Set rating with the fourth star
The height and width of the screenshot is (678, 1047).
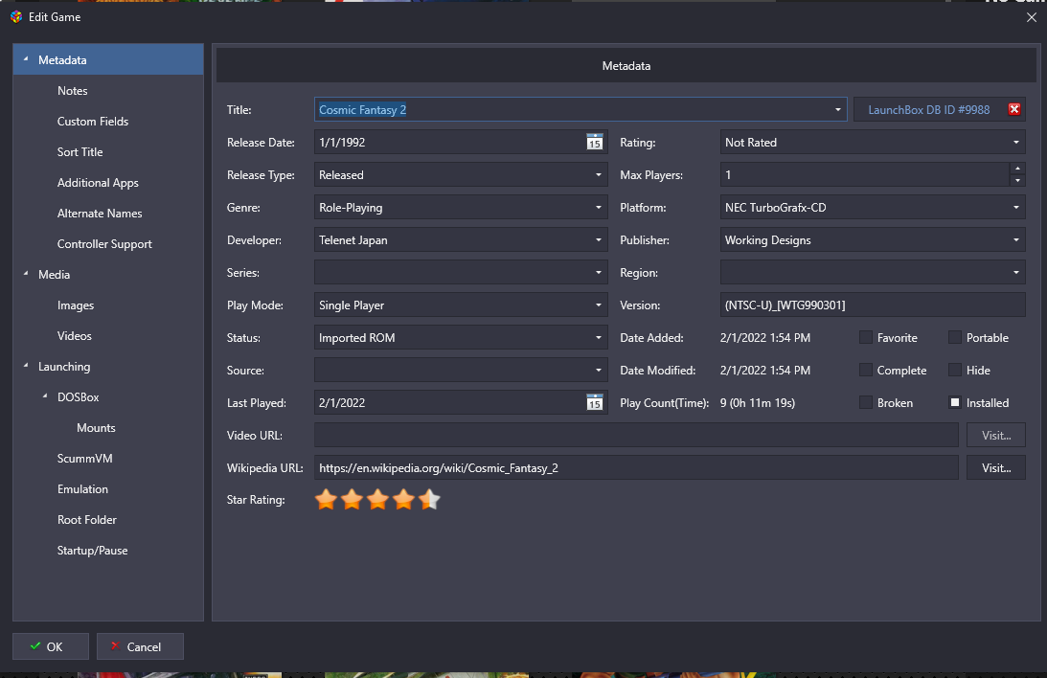[403, 499]
